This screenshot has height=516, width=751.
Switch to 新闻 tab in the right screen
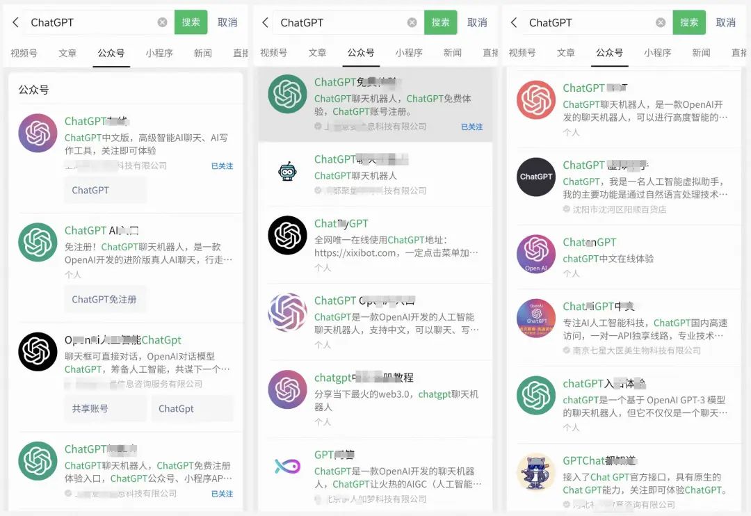(701, 53)
